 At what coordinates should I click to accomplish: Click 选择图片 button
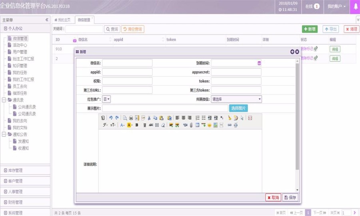coord(238,108)
